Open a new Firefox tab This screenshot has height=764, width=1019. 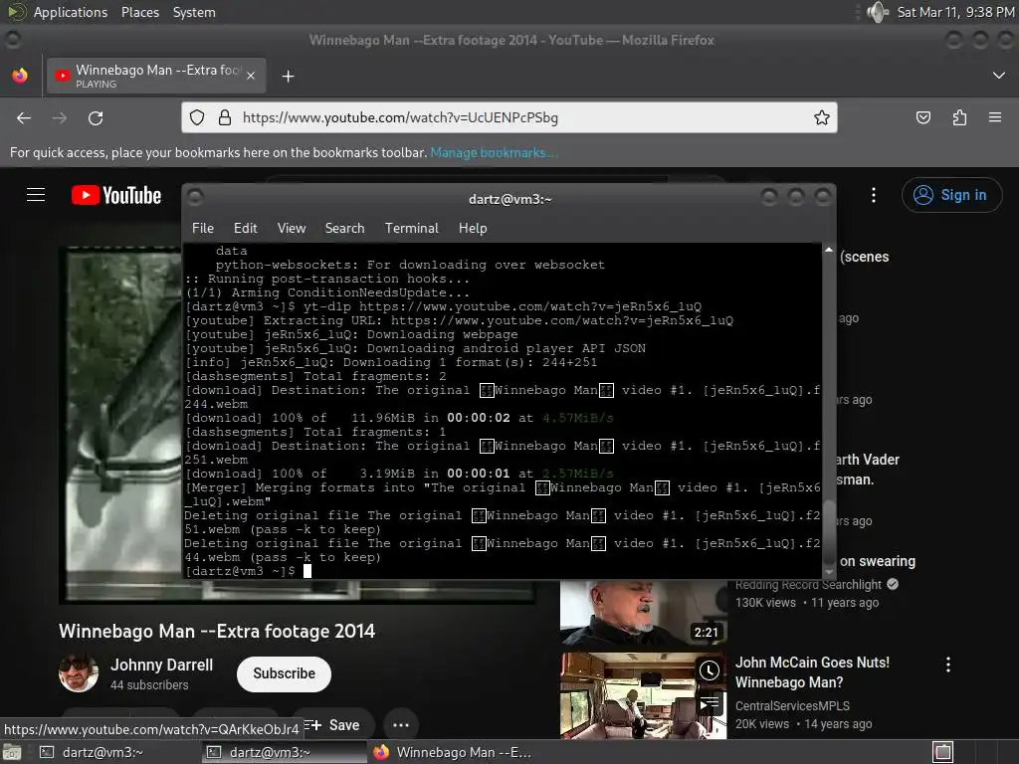(288, 77)
